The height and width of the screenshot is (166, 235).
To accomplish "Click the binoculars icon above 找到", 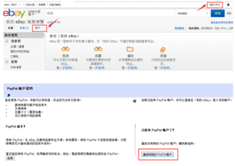I will pyautogui.click(x=65, y=49).
